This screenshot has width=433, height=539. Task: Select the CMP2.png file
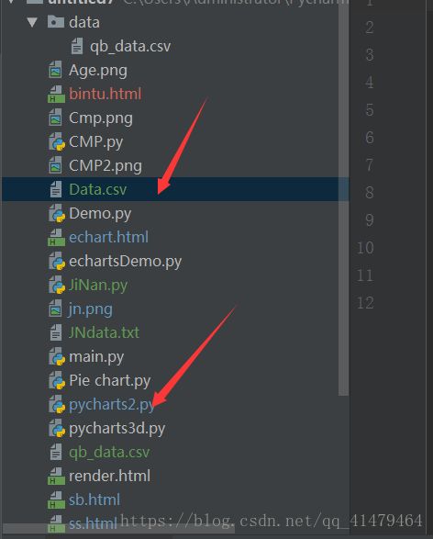(x=105, y=165)
